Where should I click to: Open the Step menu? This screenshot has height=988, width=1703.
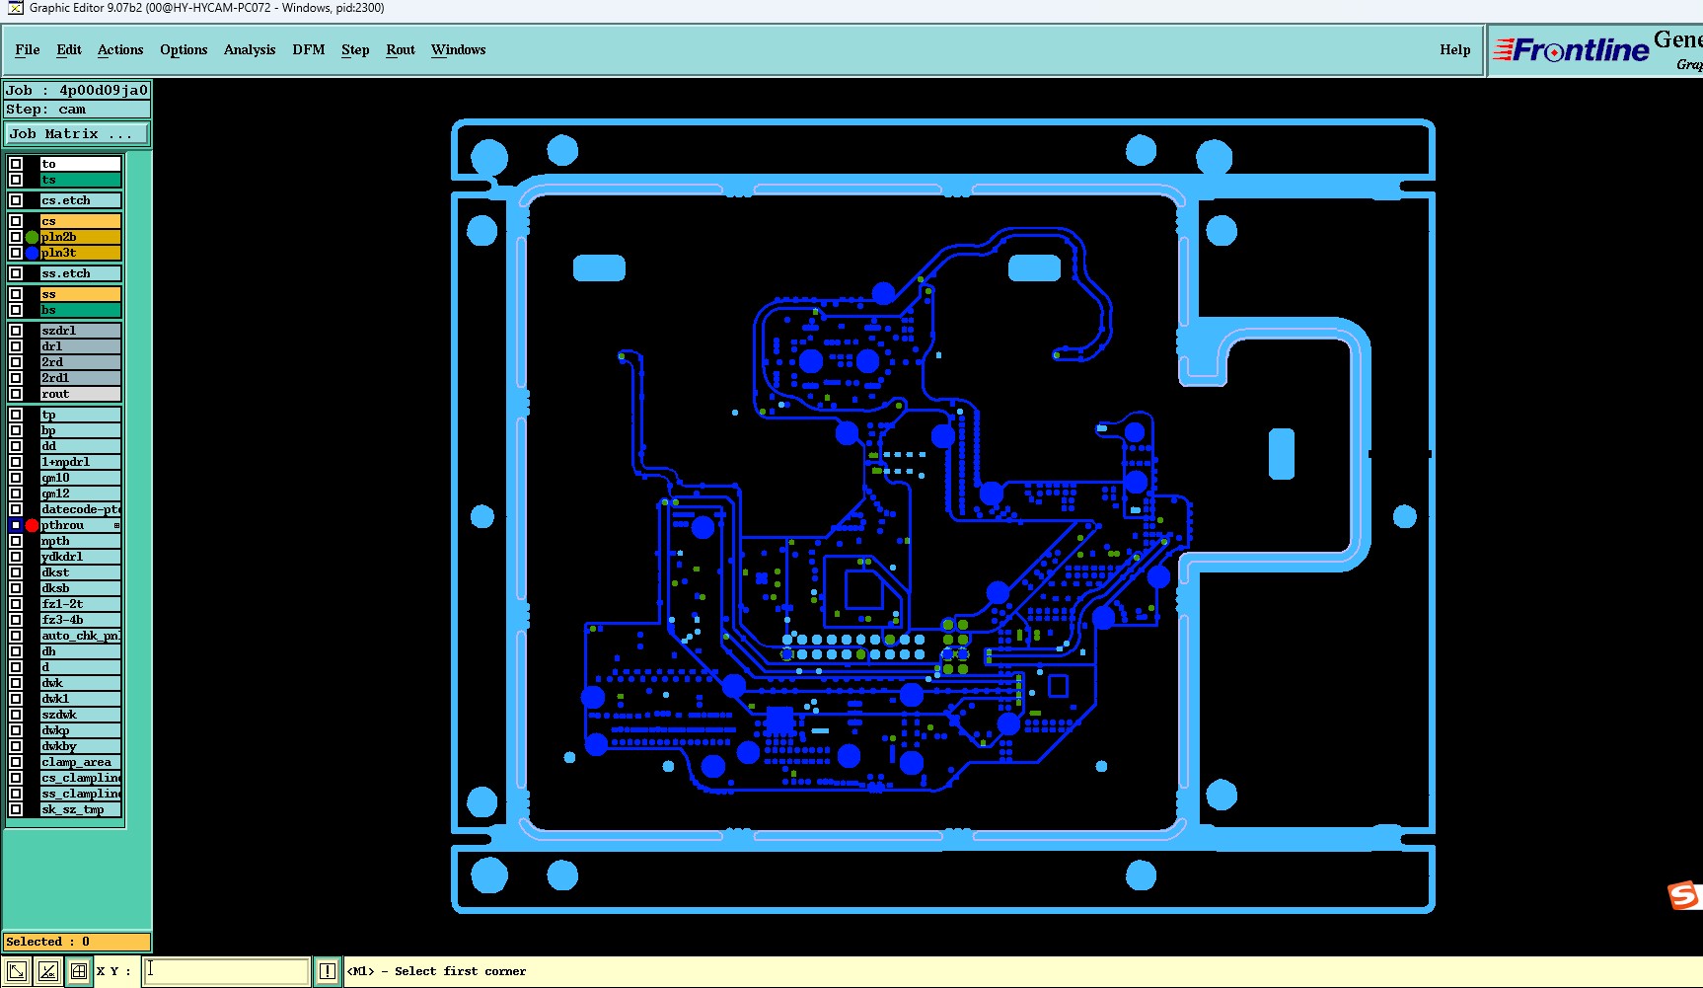pyautogui.click(x=355, y=49)
